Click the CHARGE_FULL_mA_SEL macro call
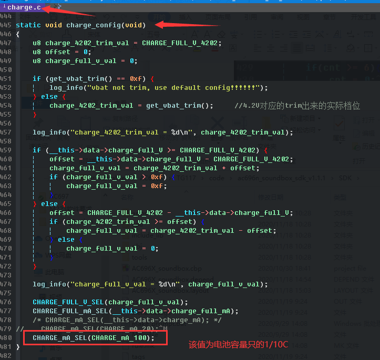 [136, 311]
